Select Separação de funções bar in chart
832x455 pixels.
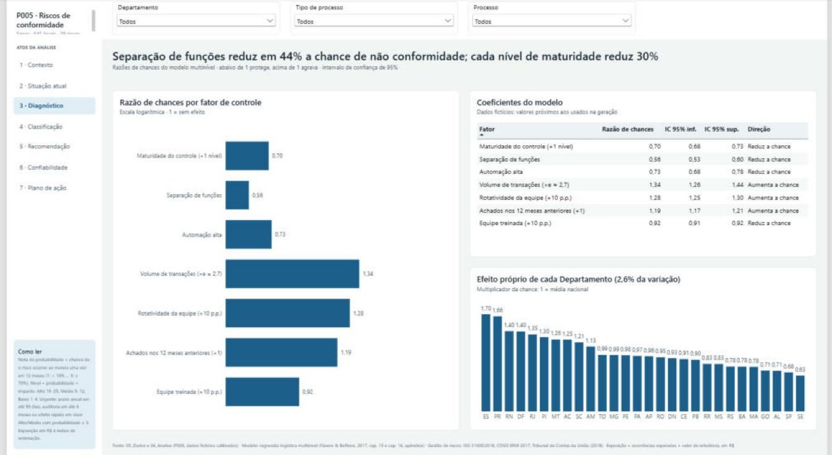(237, 195)
